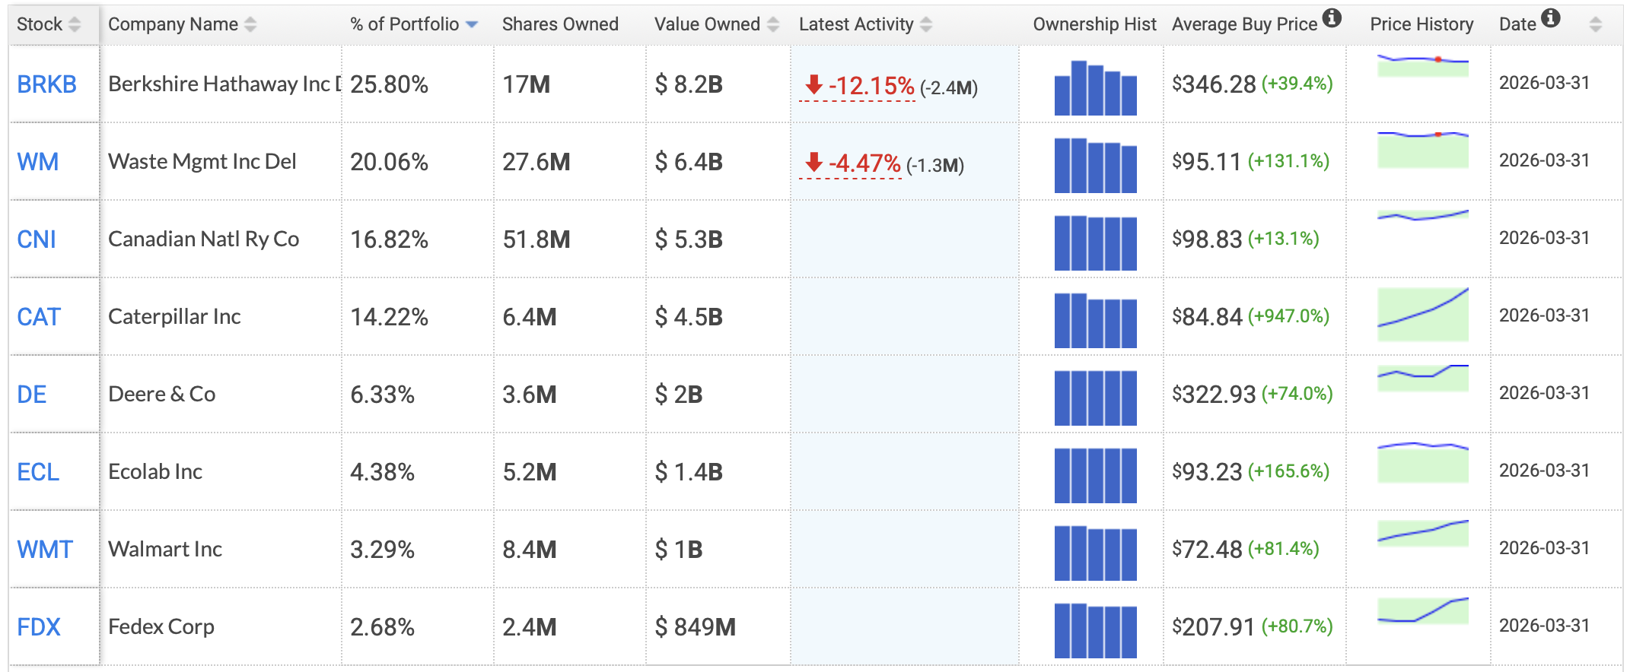Click the 25.80% portfolio value

[x=390, y=84]
